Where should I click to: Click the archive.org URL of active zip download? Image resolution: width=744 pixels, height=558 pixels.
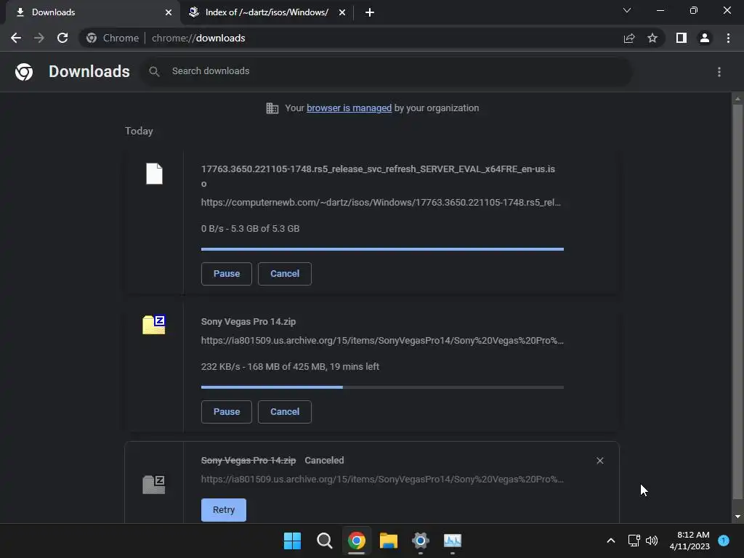382,341
